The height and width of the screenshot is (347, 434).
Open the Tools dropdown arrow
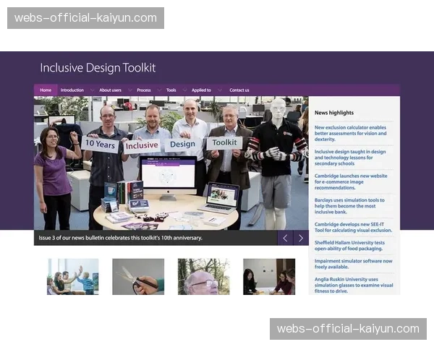[x=184, y=90]
